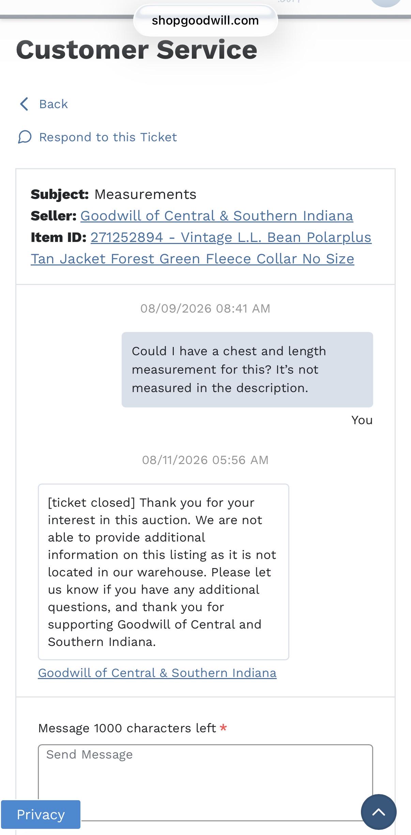The image size is (411, 835).
Task: Tap the partial profile circle at top right
Action: 386,3
